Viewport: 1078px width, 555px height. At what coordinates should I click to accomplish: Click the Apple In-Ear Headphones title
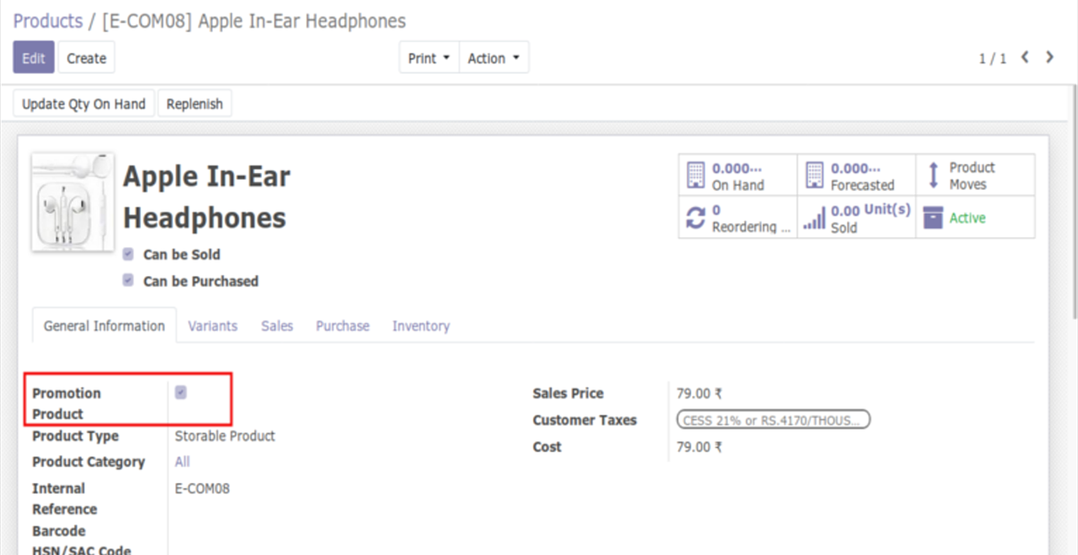pos(207,197)
